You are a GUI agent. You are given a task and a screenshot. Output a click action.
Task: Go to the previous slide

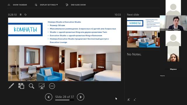49,97
